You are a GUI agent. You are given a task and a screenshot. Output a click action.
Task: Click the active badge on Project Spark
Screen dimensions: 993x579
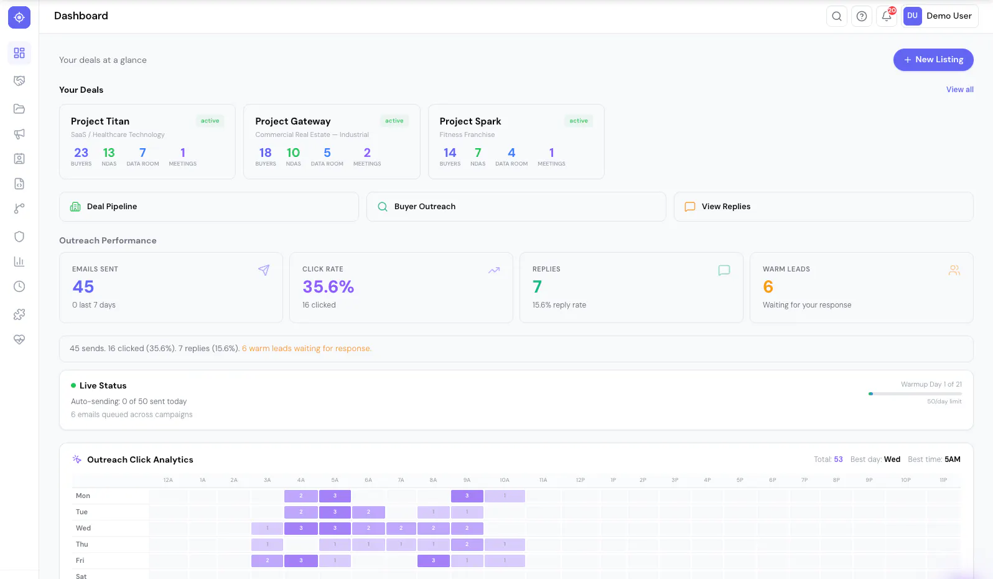tap(579, 121)
